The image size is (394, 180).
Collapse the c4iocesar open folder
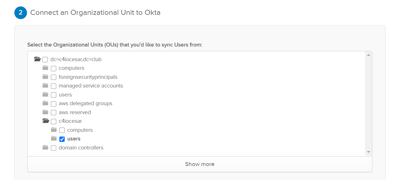[46, 121]
